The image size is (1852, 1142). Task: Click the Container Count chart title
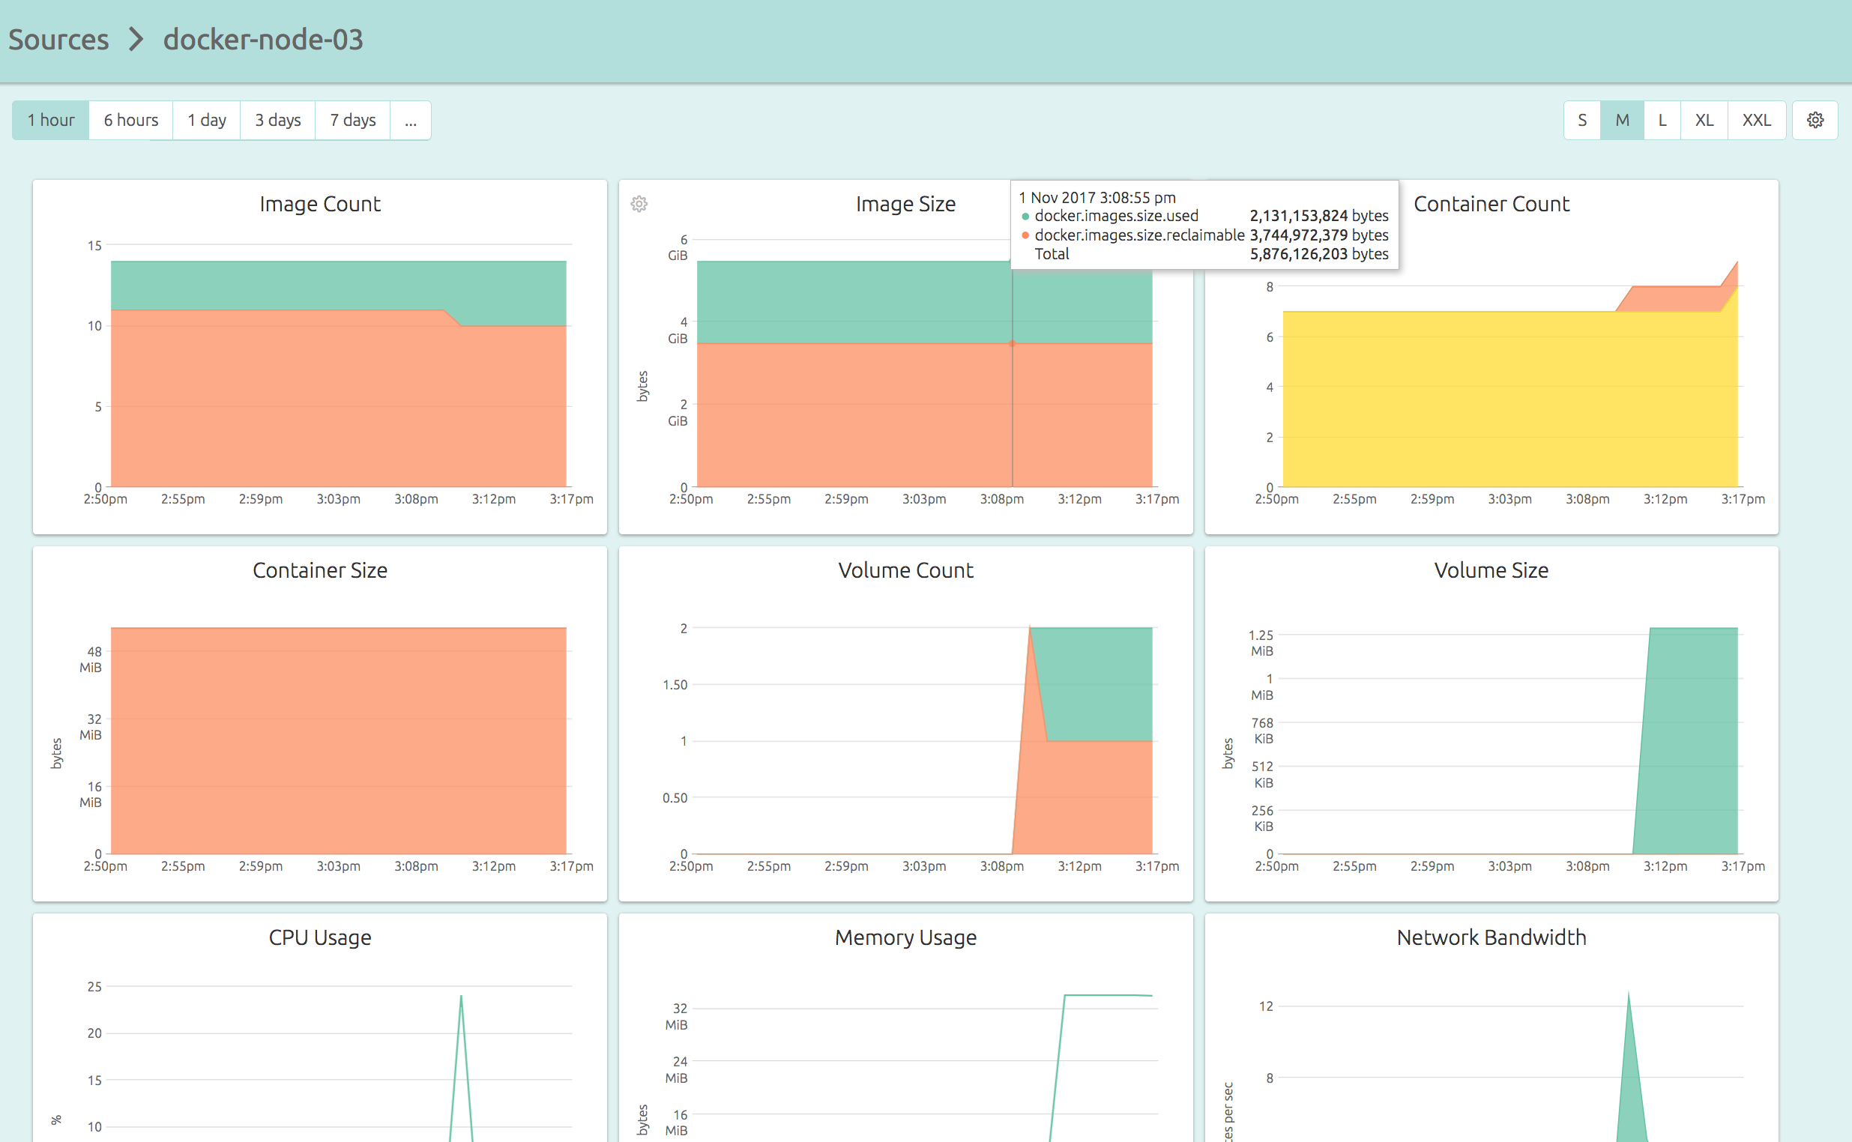[x=1491, y=204]
